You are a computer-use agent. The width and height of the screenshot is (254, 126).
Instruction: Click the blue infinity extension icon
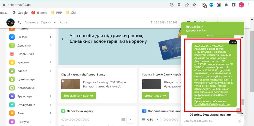(211, 5)
